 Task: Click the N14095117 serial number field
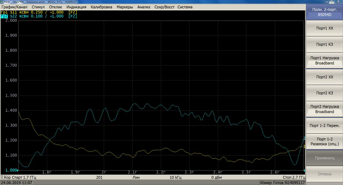pyautogui.click(x=295, y=183)
